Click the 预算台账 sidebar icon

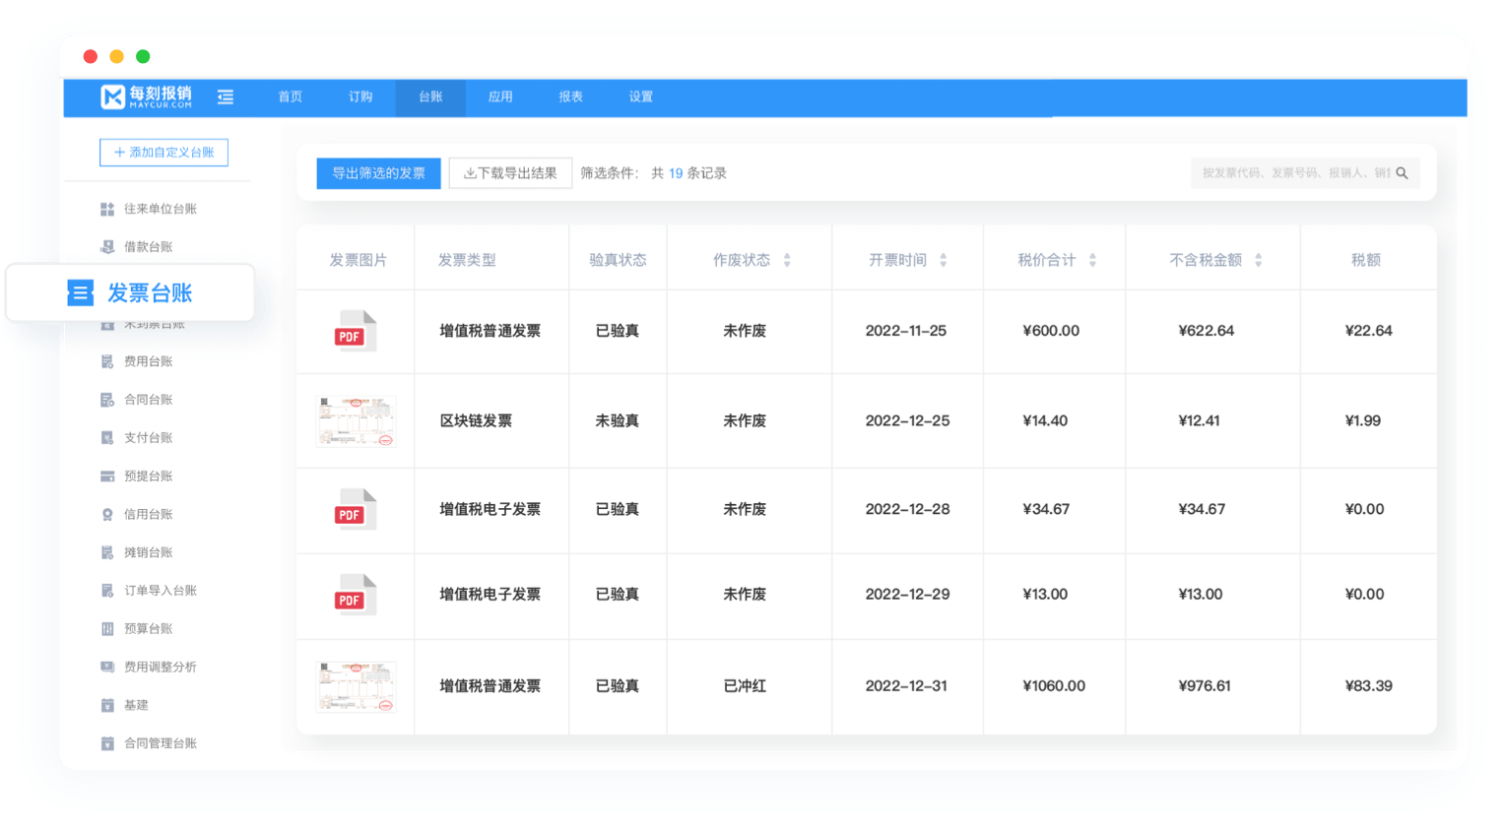click(107, 629)
